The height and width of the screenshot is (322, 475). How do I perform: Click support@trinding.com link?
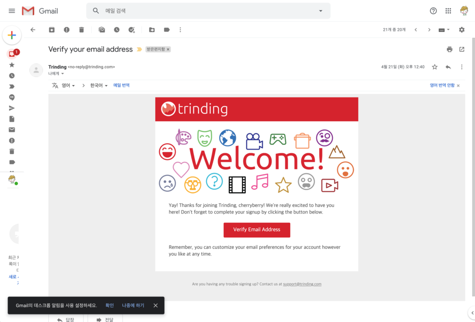tap(302, 284)
